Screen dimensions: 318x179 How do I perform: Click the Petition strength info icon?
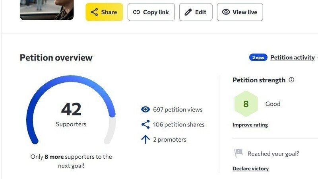pyautogui.click(x=291, y=80)
